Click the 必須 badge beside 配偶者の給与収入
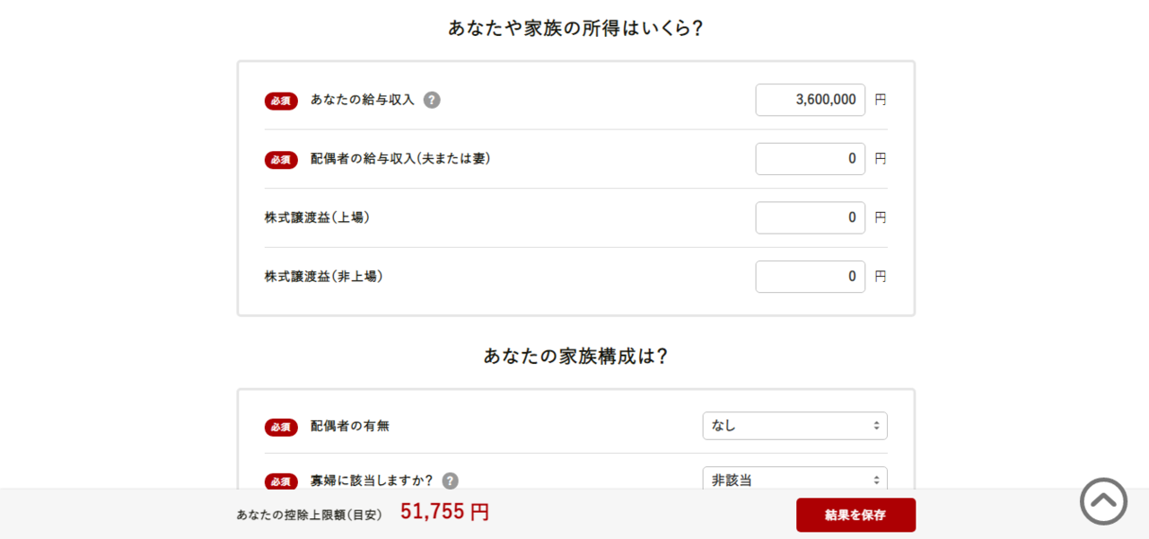 click(x=281, y=159)
